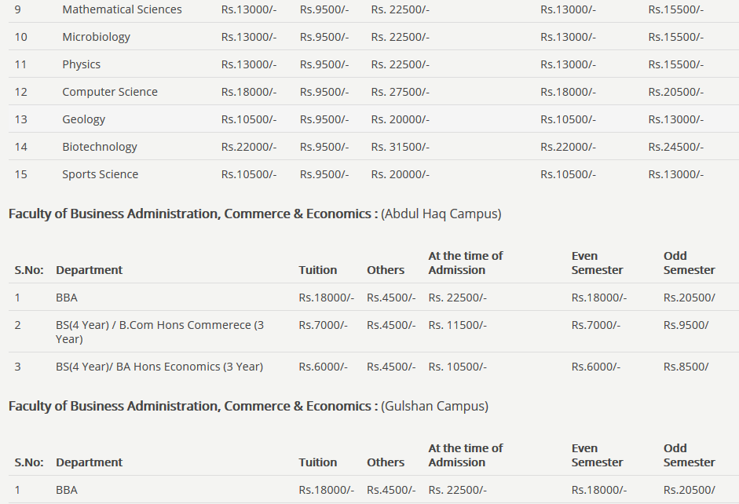The width and height of the screenshot is (739, 504).
Task: Select BBA in the Gulshan Campus table
Action: pyautogui.click(x=67, y=490)
